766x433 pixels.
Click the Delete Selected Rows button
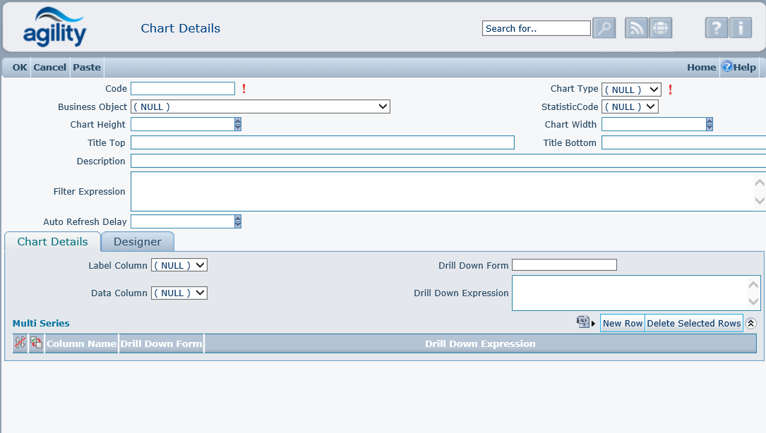pyautogui.click(x=693, y=323)
